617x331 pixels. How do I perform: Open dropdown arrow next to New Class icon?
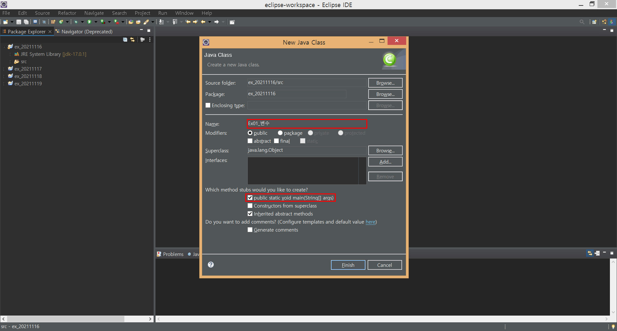pyautogui.click(x=67, y=22)
